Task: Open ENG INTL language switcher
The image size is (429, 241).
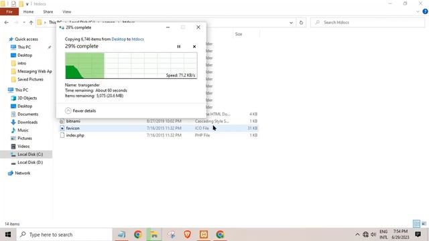Action: pos(383,234)
